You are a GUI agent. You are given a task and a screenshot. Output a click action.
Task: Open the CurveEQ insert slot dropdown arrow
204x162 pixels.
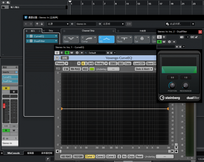click(56, 36)
